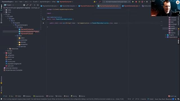Expand the controller package

coord(17,40)
